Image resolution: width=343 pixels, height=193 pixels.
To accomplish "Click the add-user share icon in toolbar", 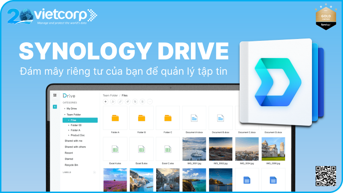I will tap(113, 102).
